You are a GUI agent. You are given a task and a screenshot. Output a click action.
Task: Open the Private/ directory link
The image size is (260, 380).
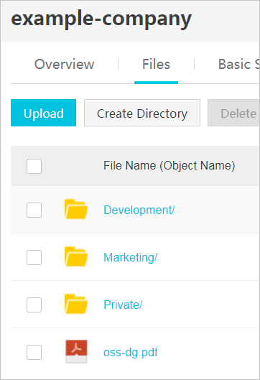click(x=123, y=305)
